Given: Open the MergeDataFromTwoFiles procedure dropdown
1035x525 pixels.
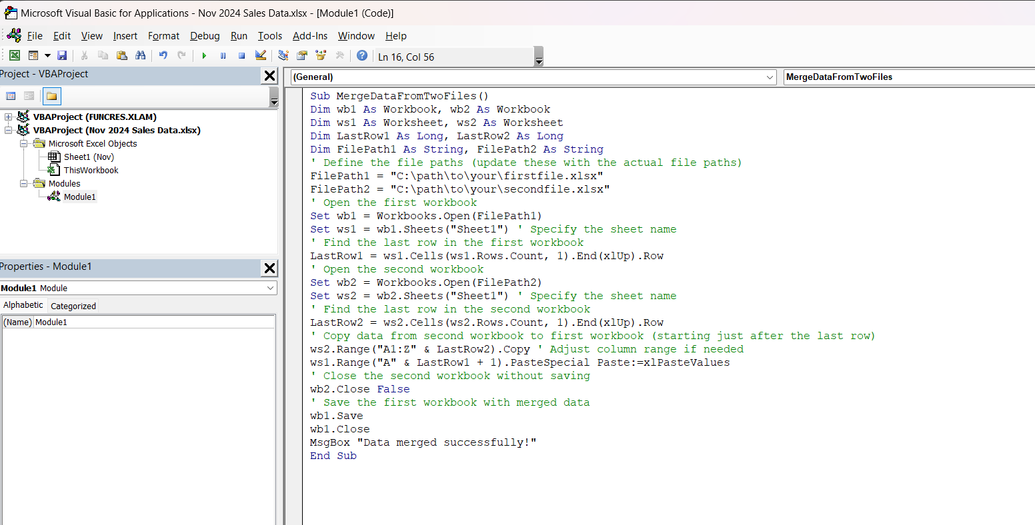Looking at the screenshot, I should (x=909, y=77).
